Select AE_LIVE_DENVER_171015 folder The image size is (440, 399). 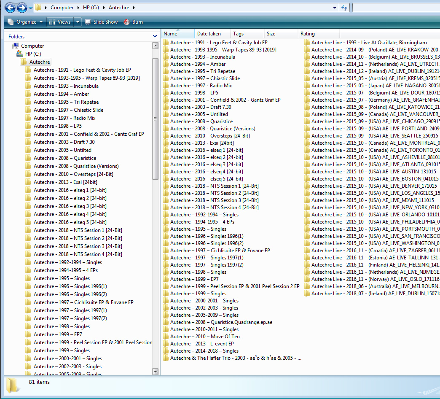click(x=371, y=186)
